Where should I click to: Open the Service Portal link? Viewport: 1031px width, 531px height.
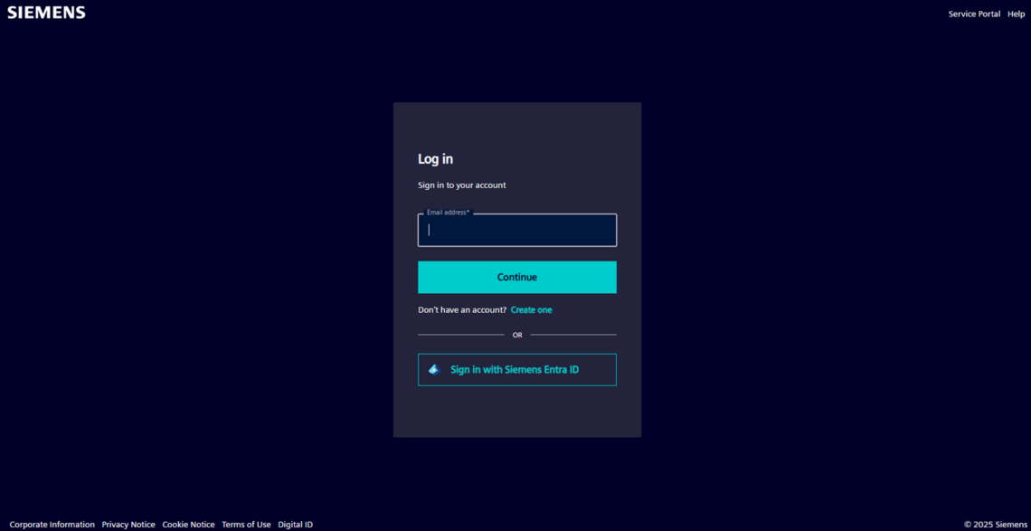coord(973,14)
